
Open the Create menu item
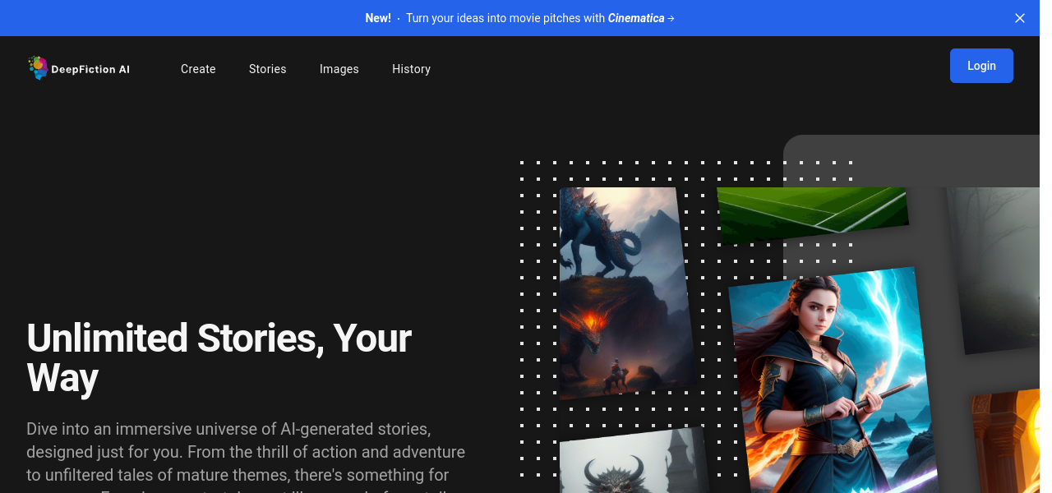click(198, 69)
